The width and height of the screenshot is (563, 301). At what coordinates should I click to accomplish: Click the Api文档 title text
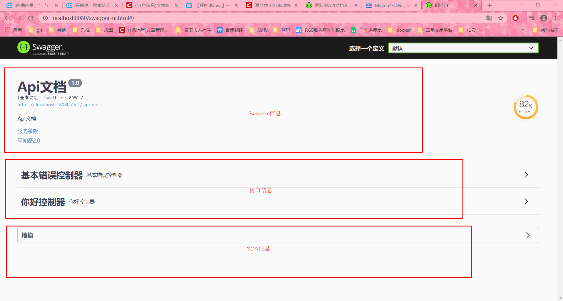click(42, 87)
